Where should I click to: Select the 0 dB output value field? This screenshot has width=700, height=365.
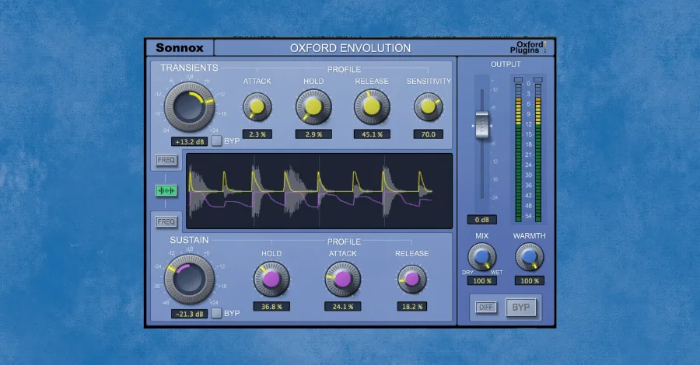[x=482, y=220]
